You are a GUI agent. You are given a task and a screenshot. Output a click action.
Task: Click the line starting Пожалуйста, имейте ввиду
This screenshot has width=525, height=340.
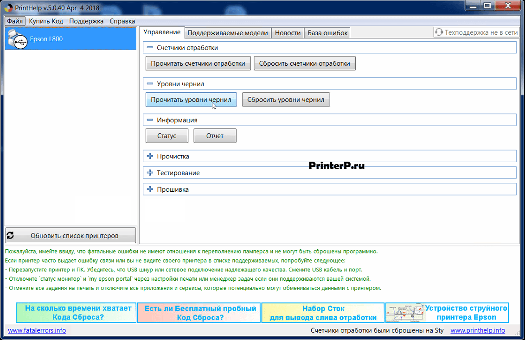tap(191, 252)
